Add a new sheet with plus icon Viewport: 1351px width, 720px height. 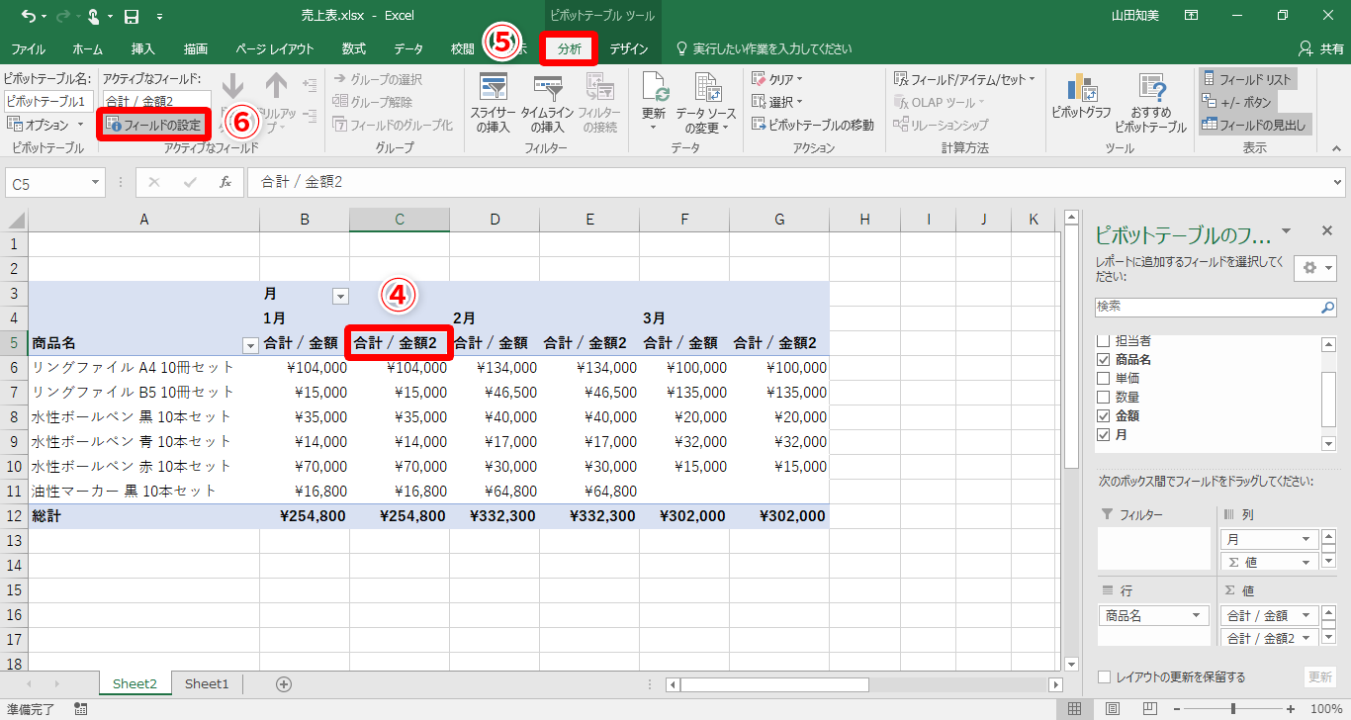284,683
